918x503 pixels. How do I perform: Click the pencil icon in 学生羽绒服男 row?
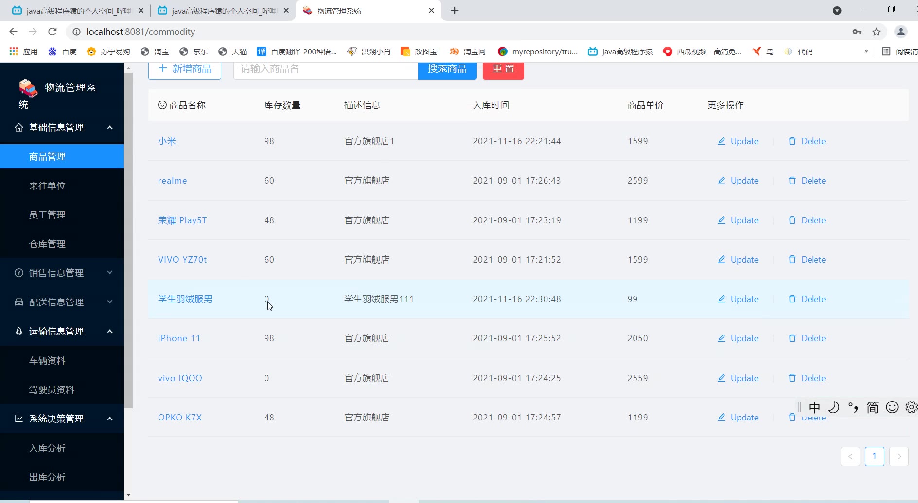[722, 299]
